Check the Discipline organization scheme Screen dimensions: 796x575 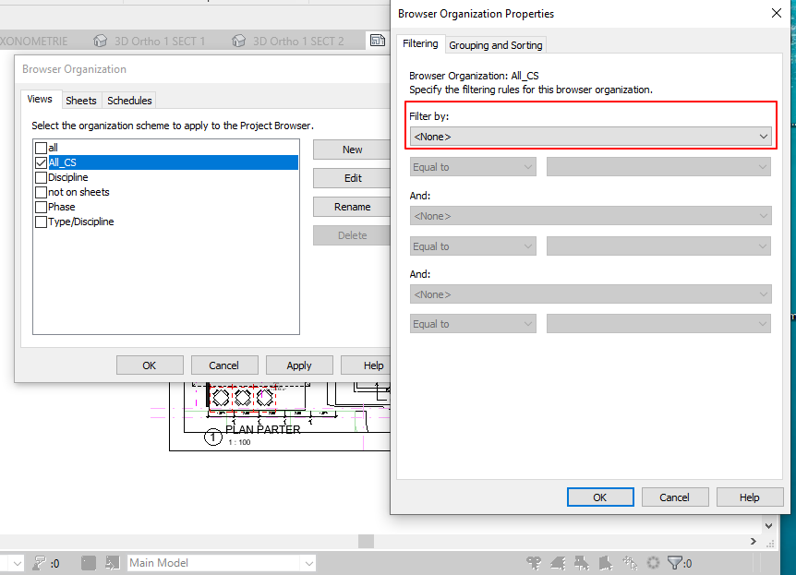(x=41, y=177)
